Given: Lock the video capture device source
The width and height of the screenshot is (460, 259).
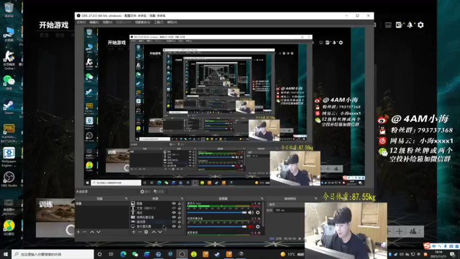Looking at the screenshot, I should coord(179,217).
